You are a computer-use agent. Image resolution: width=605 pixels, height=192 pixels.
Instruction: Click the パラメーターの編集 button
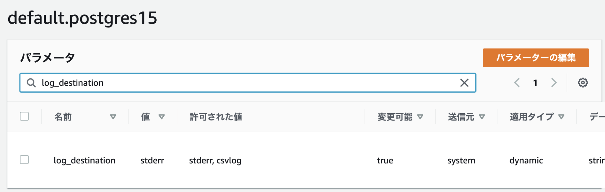click(x=536, y=58)
